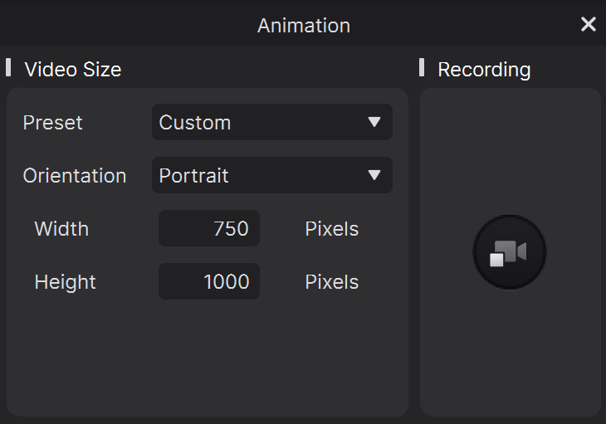The image size is (606, 424).
Task: Click the Preset label
Action: pyautogui.click(x=52, y=123)
